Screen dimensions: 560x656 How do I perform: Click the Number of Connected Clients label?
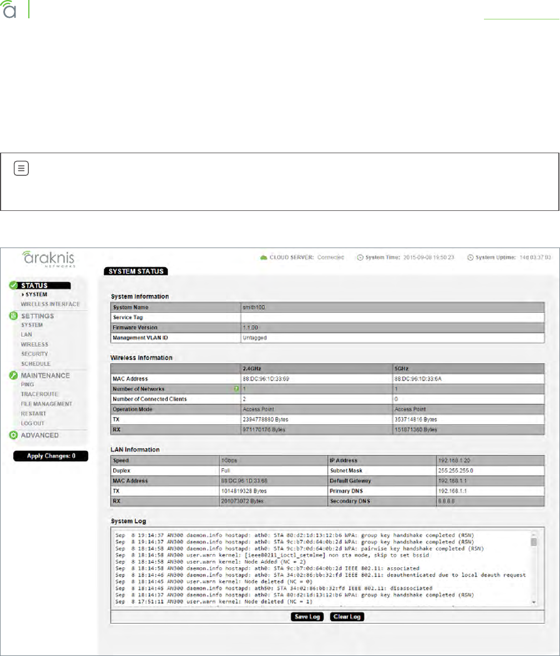[x=150, y=399]
